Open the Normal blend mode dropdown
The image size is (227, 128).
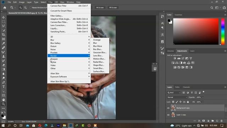pyautogui.click(x=177, y=97)
